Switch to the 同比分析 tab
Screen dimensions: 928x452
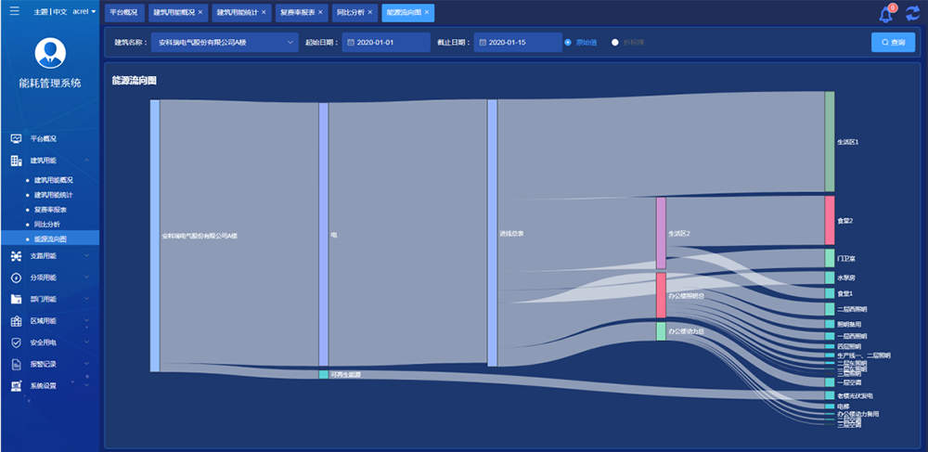tap(350, 13)
